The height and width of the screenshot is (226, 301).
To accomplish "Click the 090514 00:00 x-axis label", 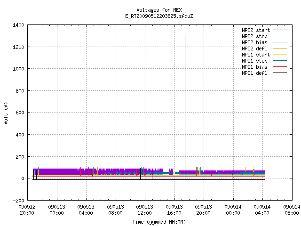I will [233, 210].
